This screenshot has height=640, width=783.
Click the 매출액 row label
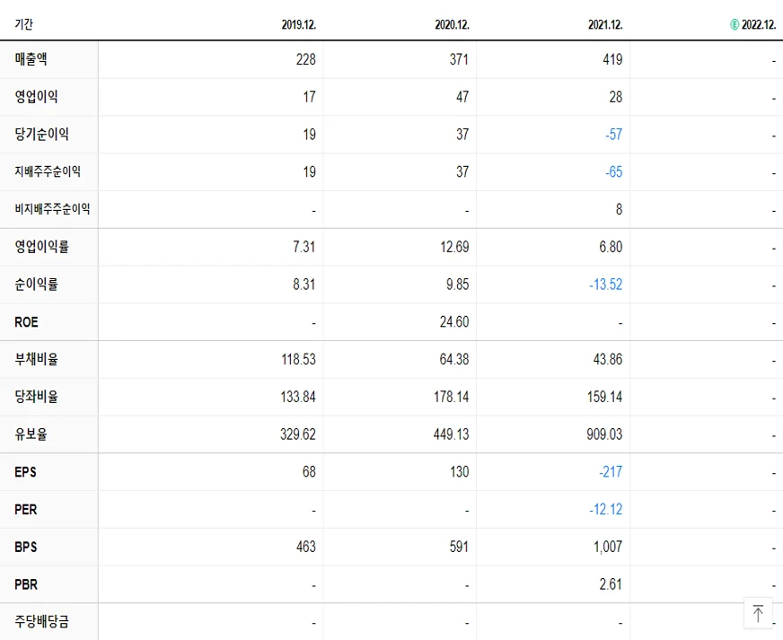point(31,59)
